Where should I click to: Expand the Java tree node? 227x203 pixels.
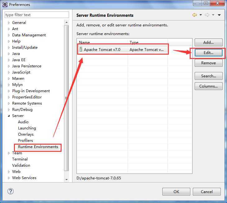pos(9,54)
